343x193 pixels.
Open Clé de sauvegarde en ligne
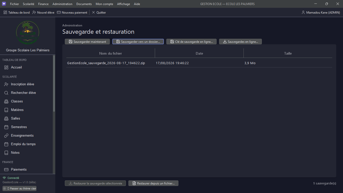(x=191, y=42)
